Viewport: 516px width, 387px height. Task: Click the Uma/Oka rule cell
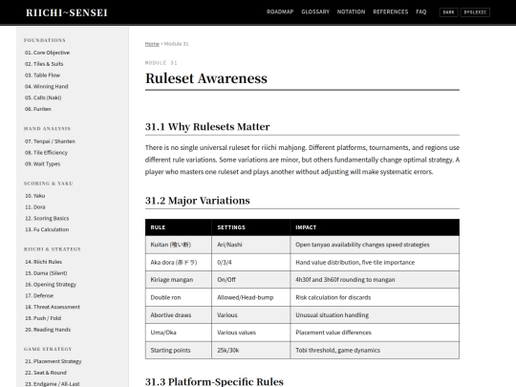179,333
